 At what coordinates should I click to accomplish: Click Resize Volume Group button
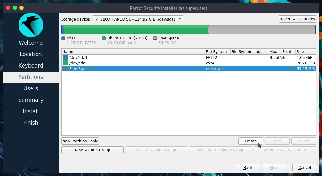click(156, 150)
